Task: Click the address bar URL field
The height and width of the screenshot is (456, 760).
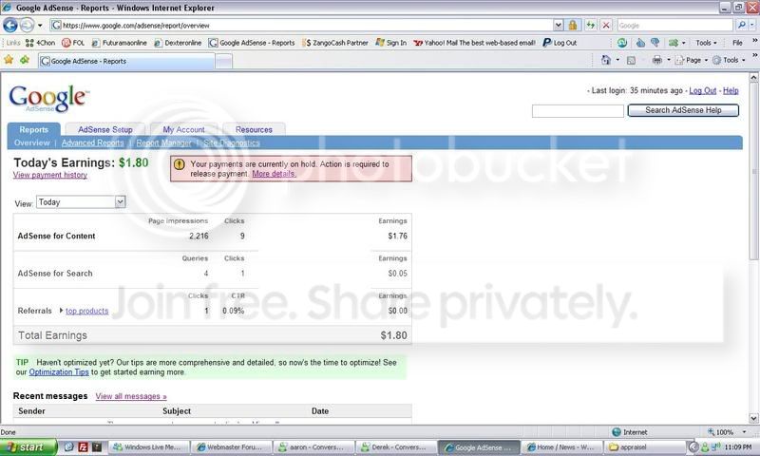Action: click(302, 26)
